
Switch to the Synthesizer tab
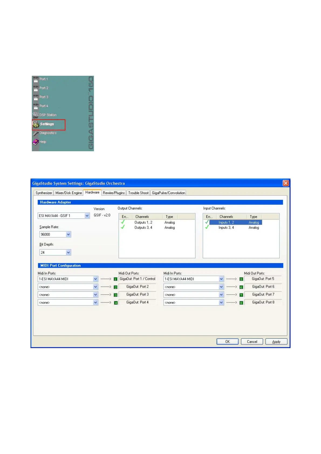tap(44, 193)
